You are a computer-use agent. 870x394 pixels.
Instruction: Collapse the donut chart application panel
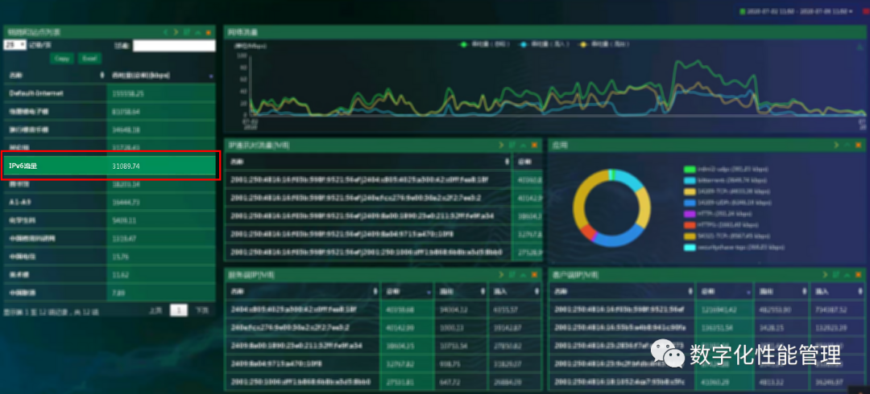tap(847, 146)
